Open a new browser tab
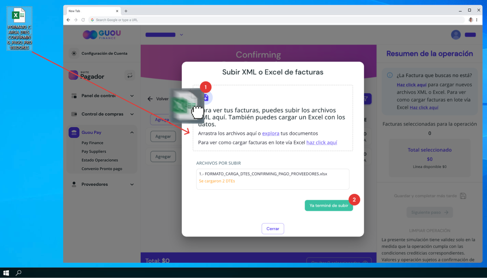Image resolution: width=487 pixels, height=278 pixels. pyautogui.click(x=126, y=11)
